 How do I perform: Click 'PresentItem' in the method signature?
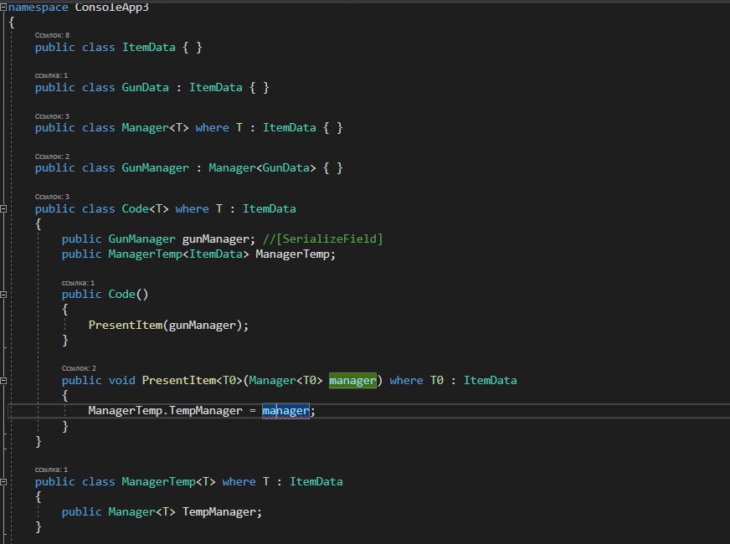179,381
